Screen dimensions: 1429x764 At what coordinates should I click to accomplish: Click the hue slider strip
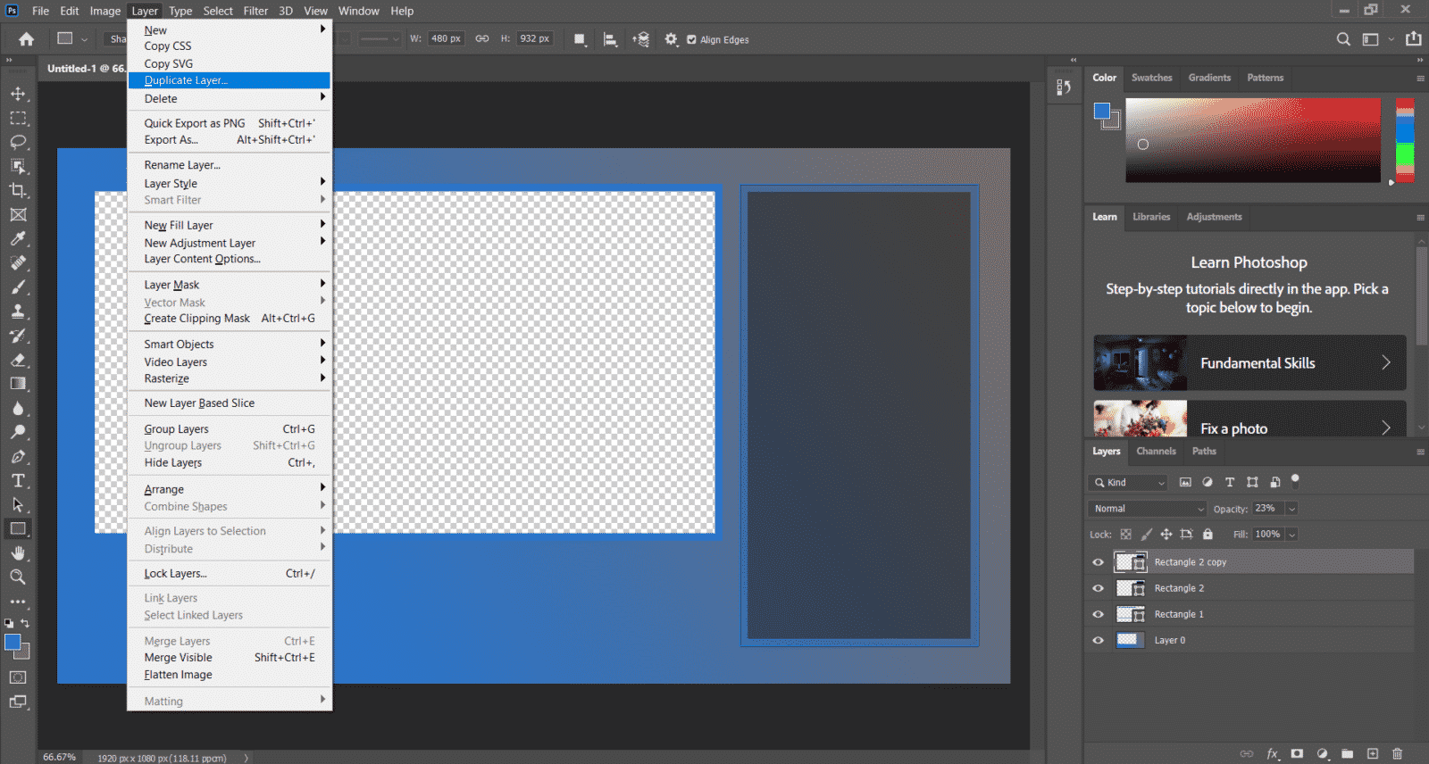tap(1405, 140)
